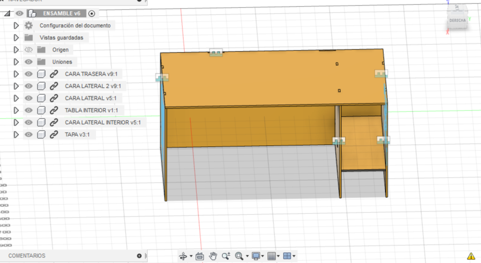Select the Orbit navigation tool
Viewport: 481px width, 263px height.
(x=183, y=256)
